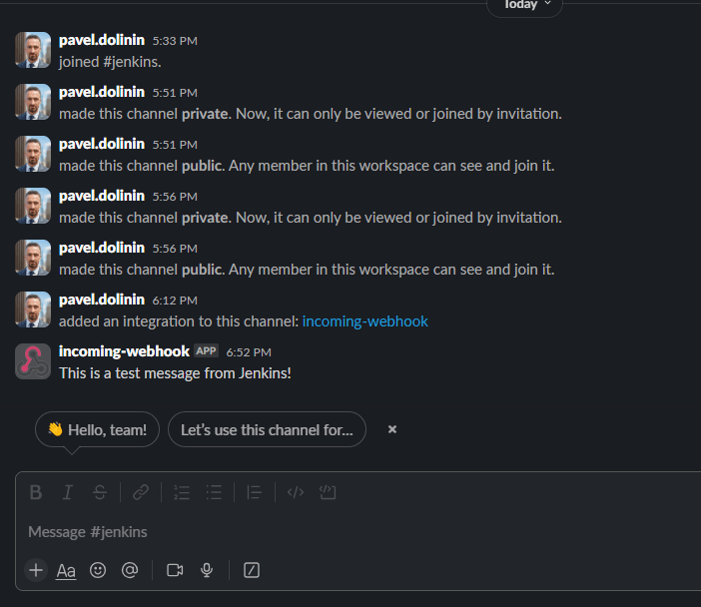
Task: Insert a link via chain icon
Action: point(141,492)
